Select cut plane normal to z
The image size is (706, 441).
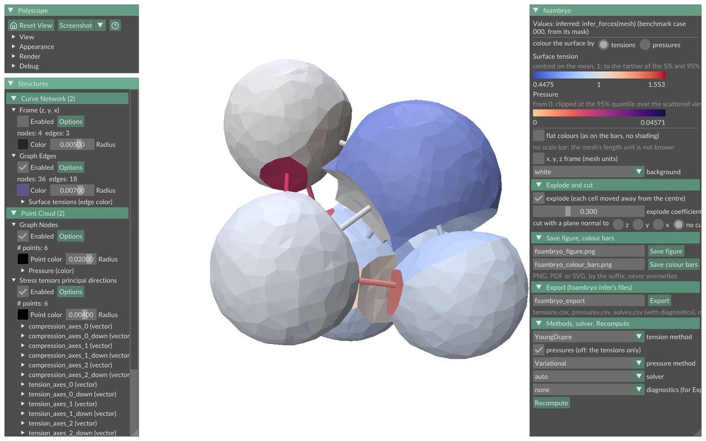[x=618, y=224]
